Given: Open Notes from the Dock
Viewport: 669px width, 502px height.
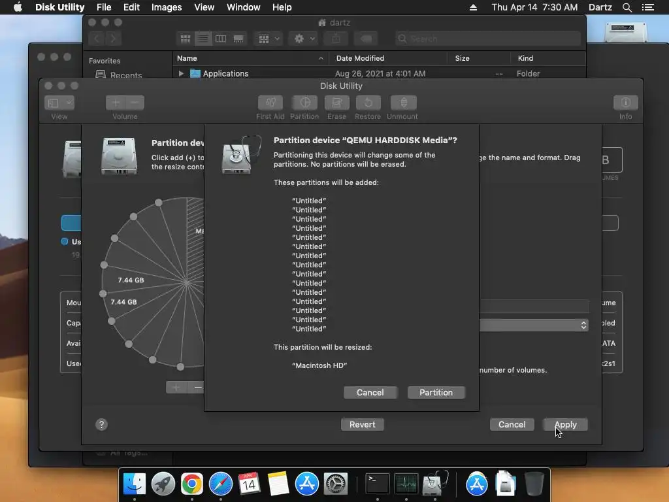Looking at the screenshot, I should point(278,484).
